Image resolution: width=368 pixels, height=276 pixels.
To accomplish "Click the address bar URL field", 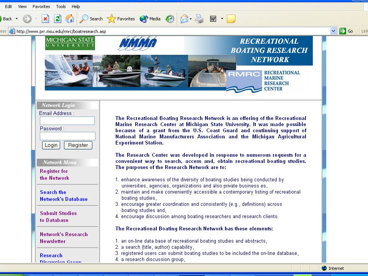I will click(172, 31).
